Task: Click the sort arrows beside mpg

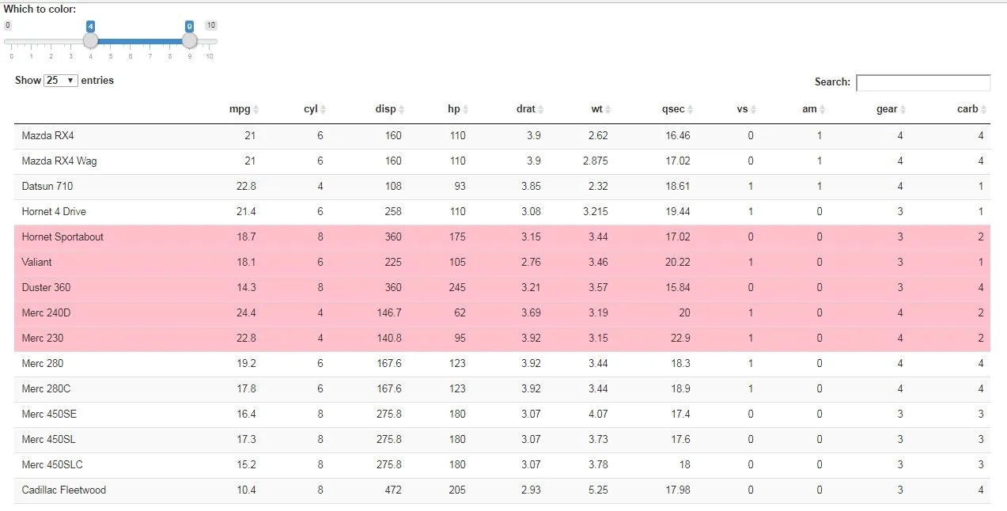Action: click(x=256, y=110)
